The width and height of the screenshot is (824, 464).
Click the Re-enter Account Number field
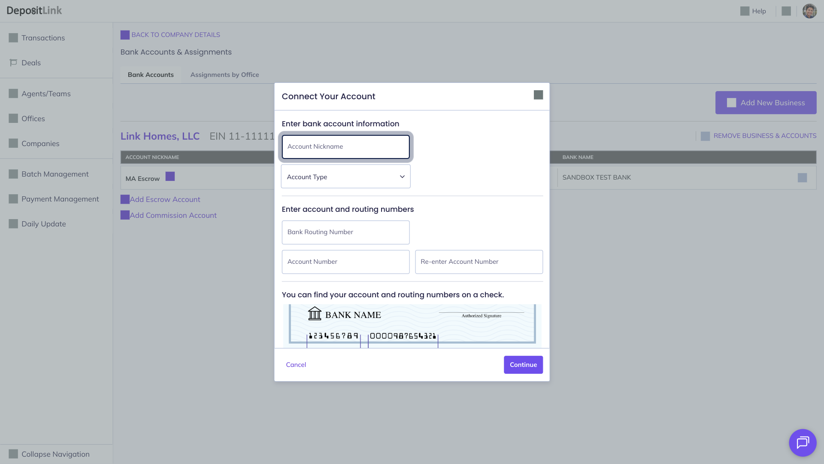pyautogui.click(x=479, y=262)
